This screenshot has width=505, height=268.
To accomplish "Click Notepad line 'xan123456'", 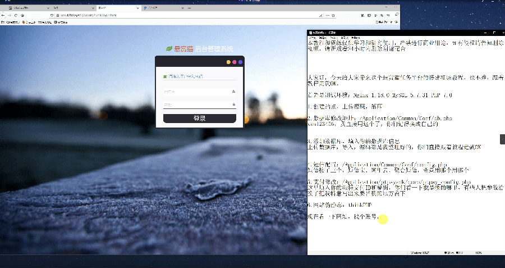I will tap(373, 124).
